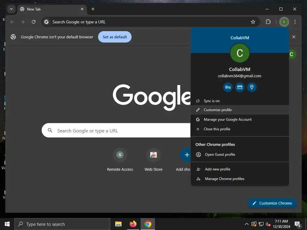This screenshot has width=307, height=230.
Task: Click the Customize Chrome button
Action: (272, 203)
